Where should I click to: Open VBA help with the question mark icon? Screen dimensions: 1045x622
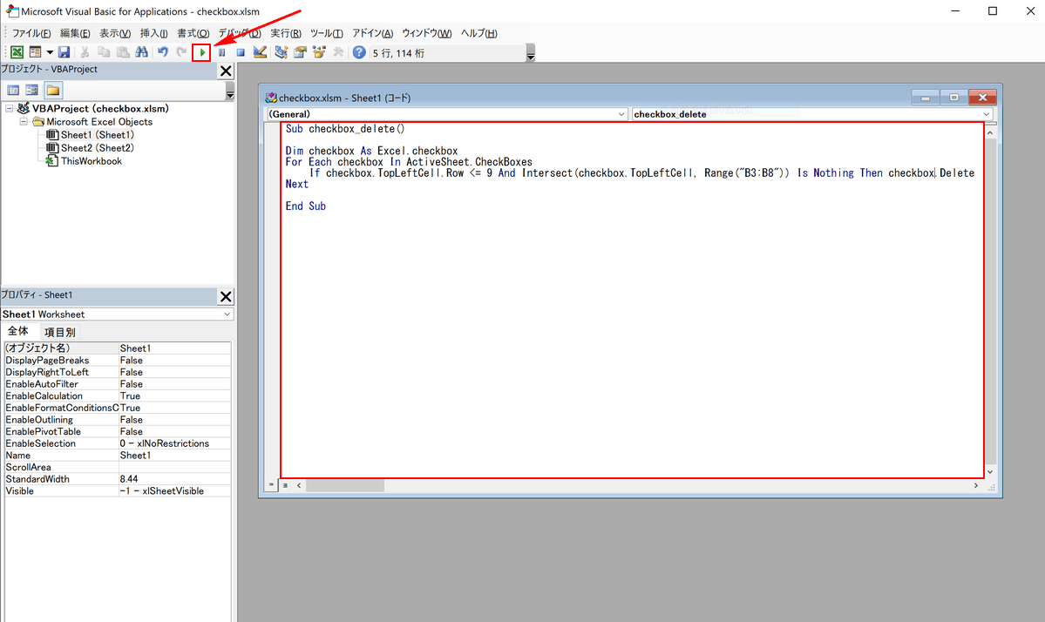point(359,52)
